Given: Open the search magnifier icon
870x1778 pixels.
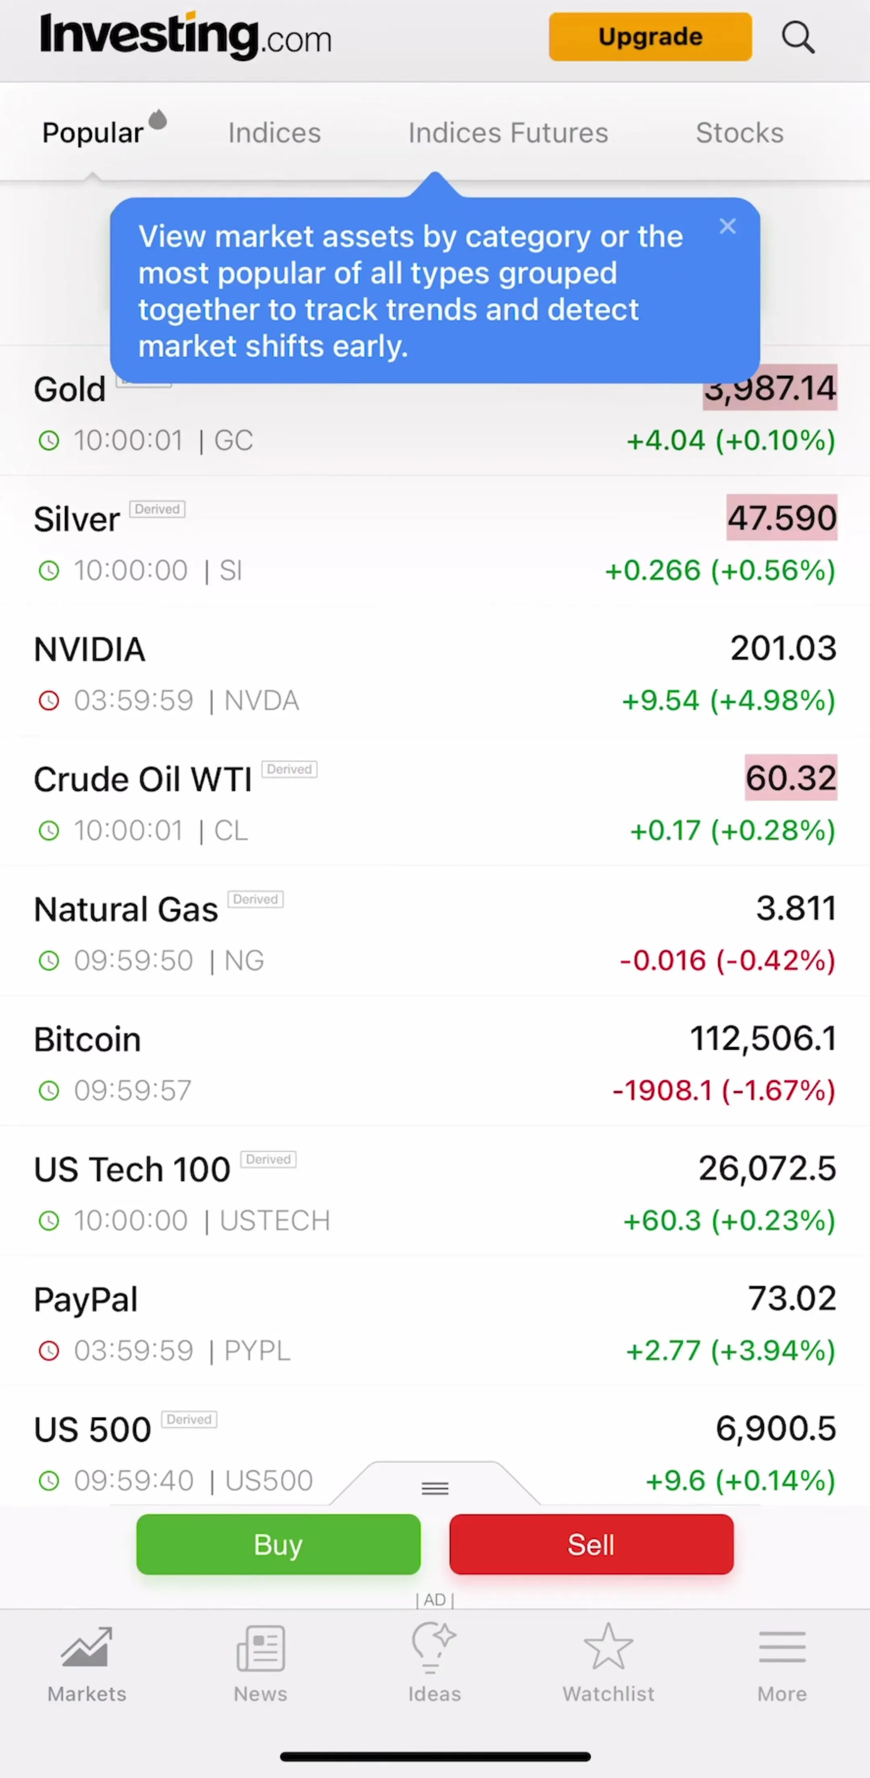Looking at the screenshot, I should 797,37.
